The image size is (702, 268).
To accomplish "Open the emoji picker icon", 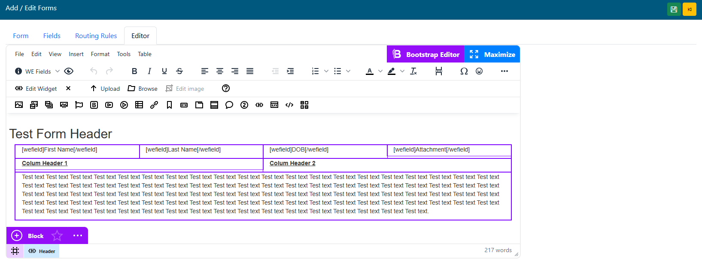I will (x=479, y=71).
